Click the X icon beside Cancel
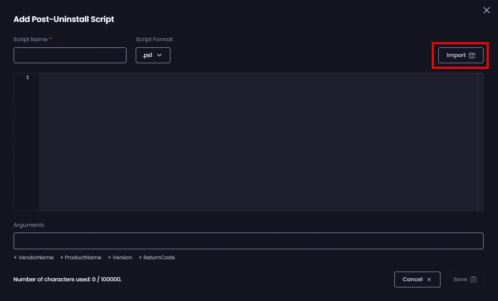The width and height of the screenshot is (498, 301). [429, 279]
